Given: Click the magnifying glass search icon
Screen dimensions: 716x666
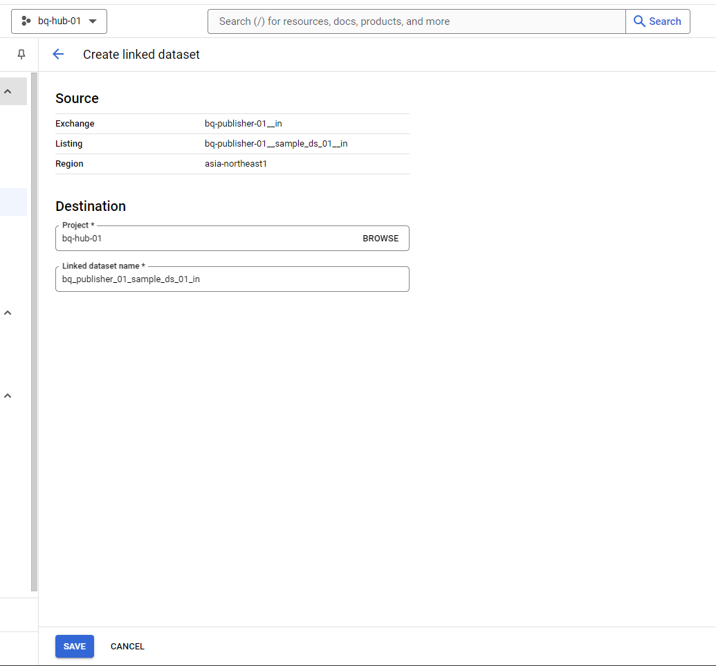Looking at the screenshot, I should (639, 21).
